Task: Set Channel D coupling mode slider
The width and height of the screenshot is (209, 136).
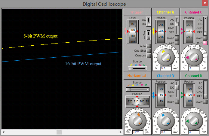Action: [205, 89]
